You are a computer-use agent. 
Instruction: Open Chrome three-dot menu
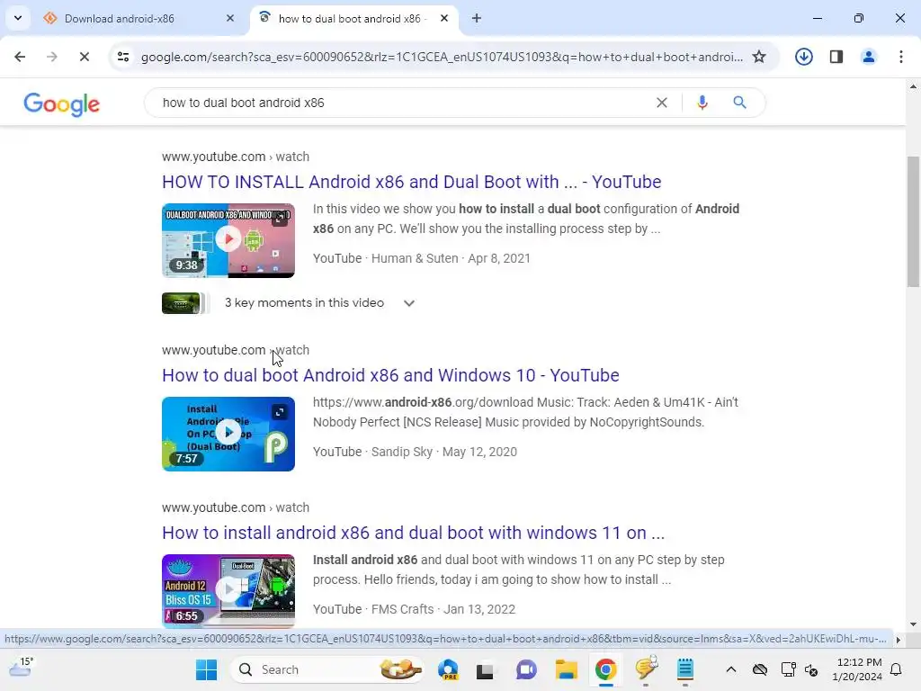click(x=900, y=57)
